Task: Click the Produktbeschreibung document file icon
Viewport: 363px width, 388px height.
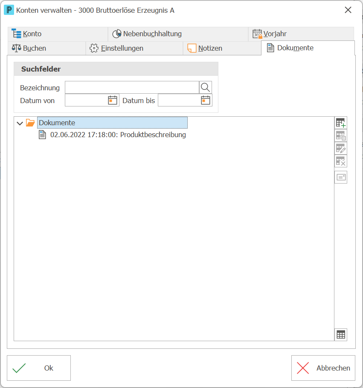Action: pos(42,135)
